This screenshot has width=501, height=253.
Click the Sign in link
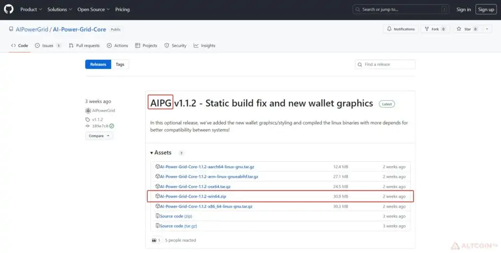coord(463,10)
